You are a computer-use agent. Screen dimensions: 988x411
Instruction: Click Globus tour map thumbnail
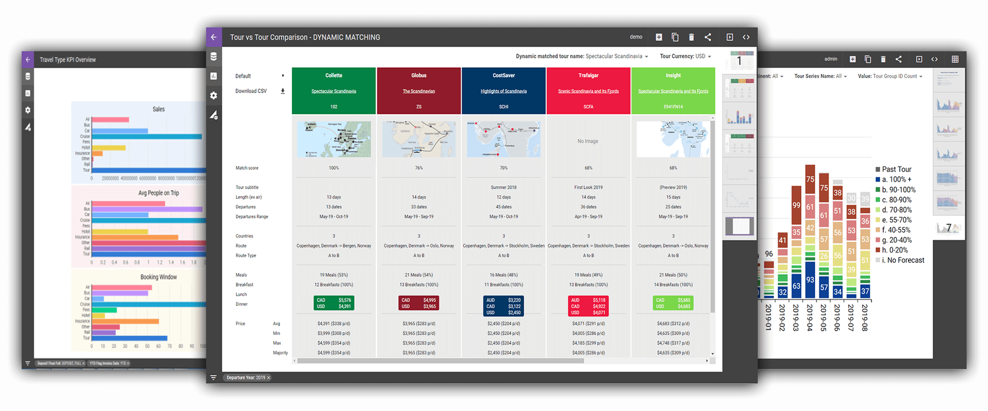click(x=419, y=139)
